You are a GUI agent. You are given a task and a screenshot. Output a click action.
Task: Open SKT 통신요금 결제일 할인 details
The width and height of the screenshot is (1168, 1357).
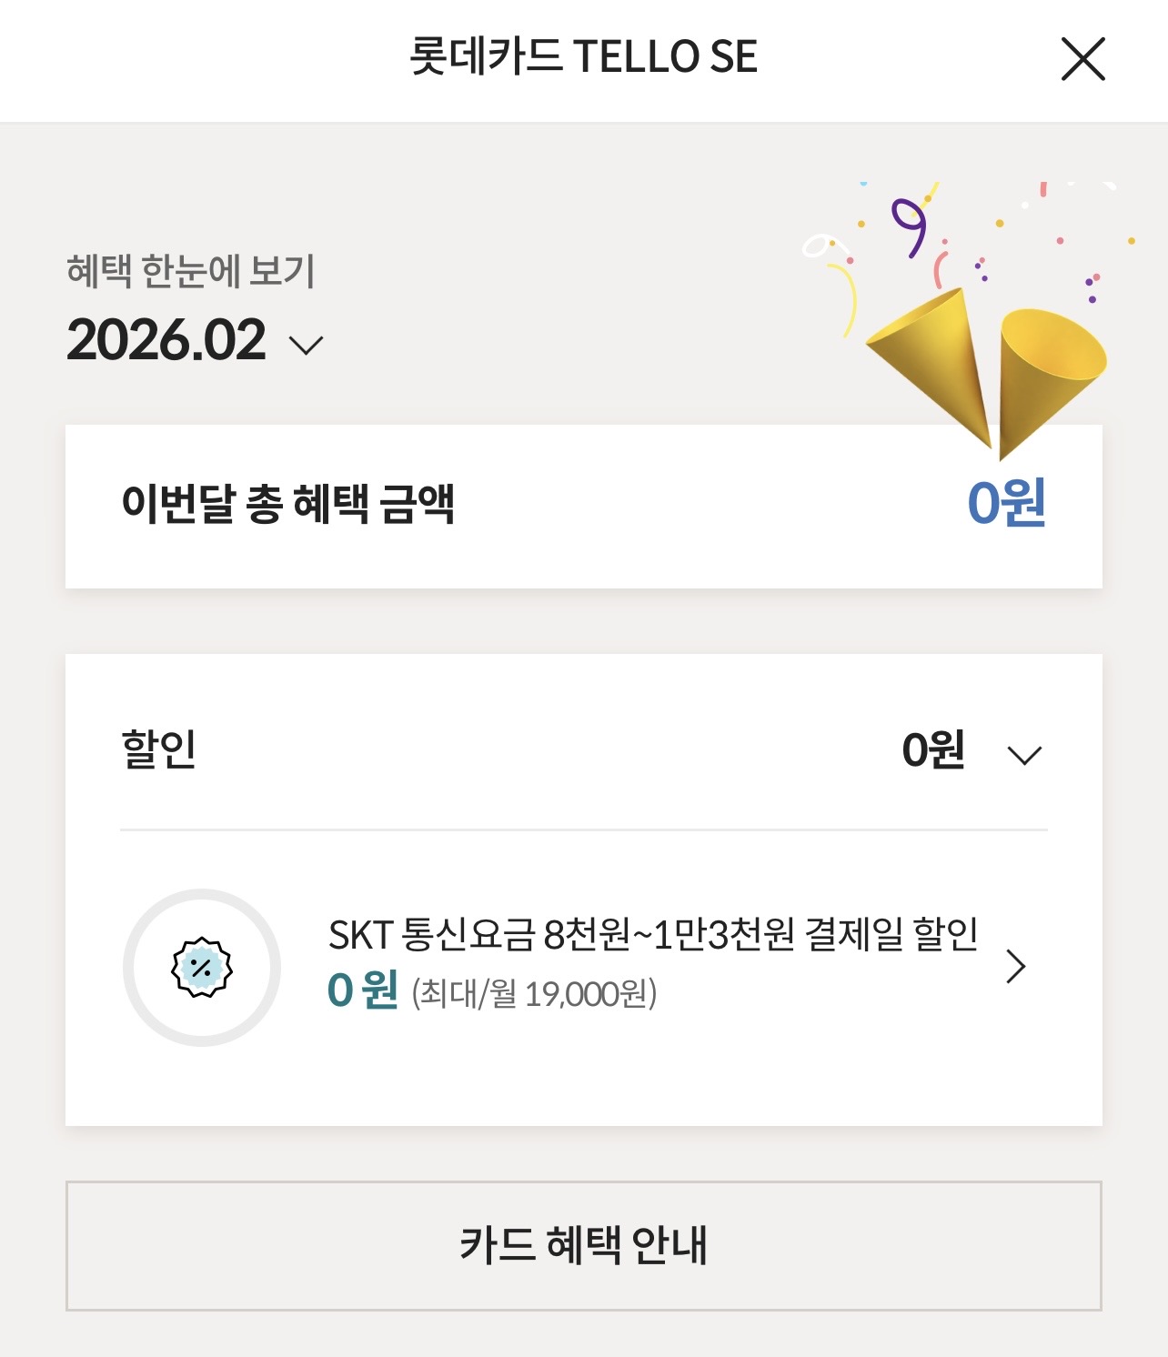point(652,935)
